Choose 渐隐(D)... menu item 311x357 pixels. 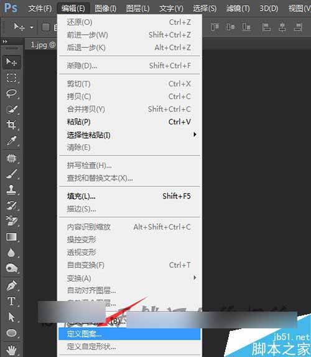click(129, 66)
